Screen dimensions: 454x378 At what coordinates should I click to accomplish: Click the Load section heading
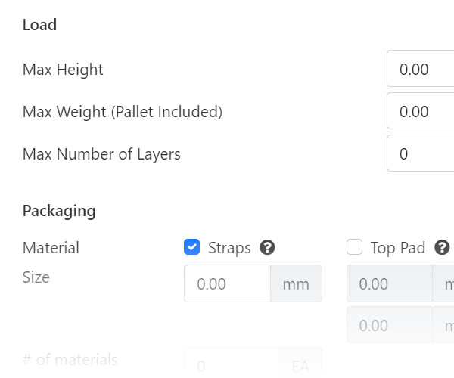click(40, 25)
